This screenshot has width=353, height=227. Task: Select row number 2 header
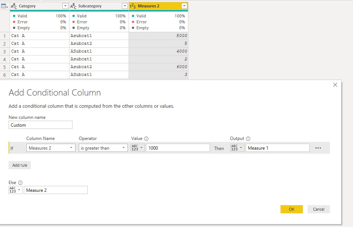tap(4, 44)
